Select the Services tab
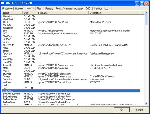The image size is (150, 114). coord(30,8)
